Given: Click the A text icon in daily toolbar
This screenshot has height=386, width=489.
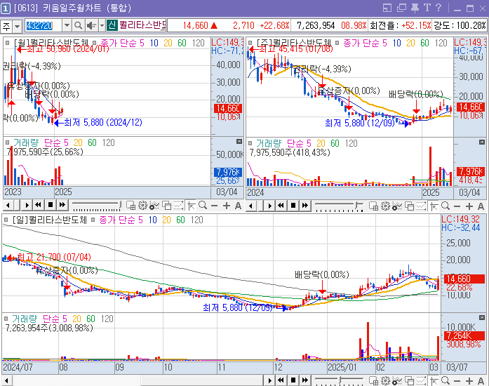Looking at the screenshot, I should pos(481,380).
